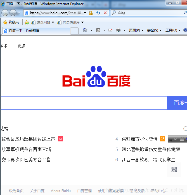The height and width of the screenshot is (195, 187).
Task: Expand the 网页快讯库 dropdown arrow
Action: (x=82, y=22)
